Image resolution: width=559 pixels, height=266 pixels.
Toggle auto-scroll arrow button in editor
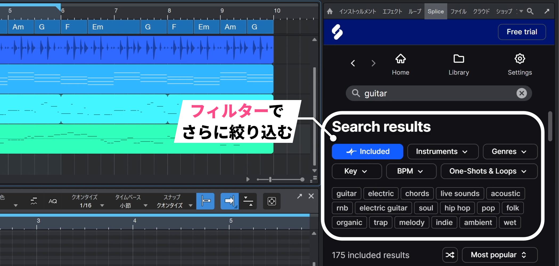click(229, 201)
